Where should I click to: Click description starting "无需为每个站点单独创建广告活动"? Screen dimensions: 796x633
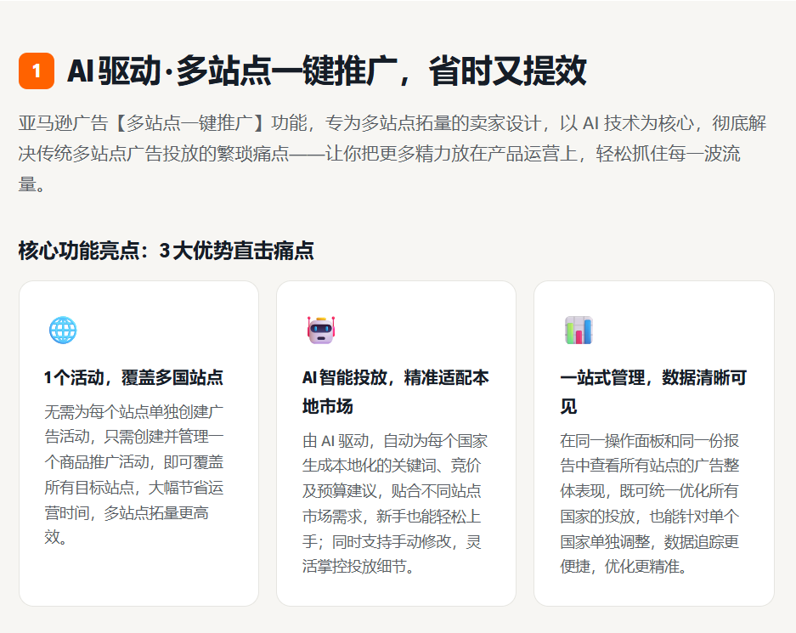134,474
